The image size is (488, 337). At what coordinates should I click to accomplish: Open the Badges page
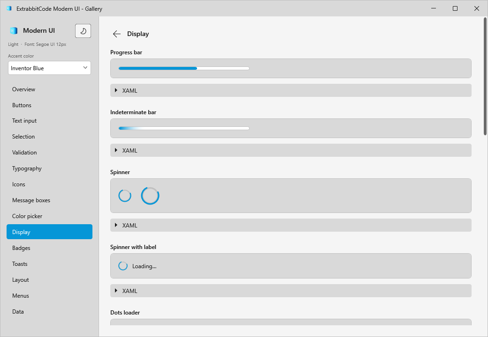(49, 248)
